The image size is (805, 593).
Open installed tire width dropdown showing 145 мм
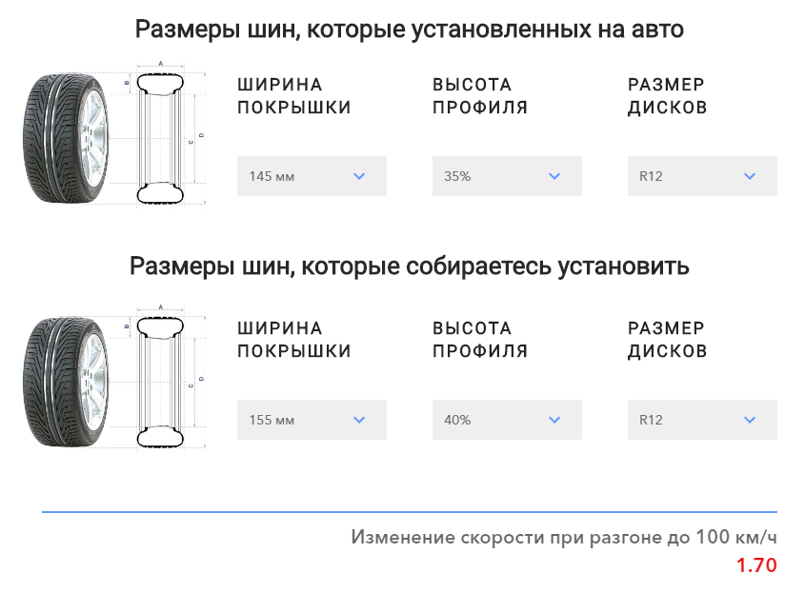pos(312,176)
